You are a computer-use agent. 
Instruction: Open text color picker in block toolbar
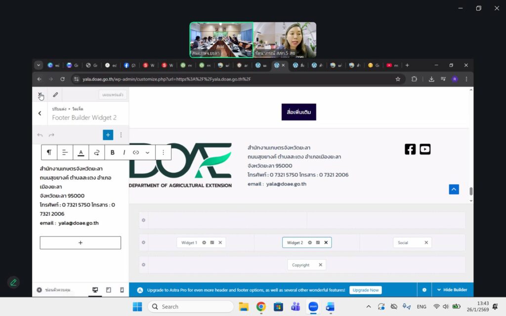[81, 153]
